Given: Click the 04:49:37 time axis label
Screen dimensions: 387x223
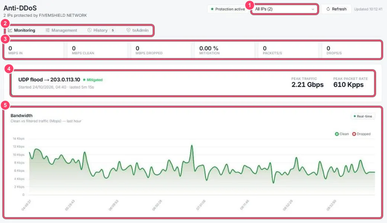Looking at the screenshot, I should 26,205.
